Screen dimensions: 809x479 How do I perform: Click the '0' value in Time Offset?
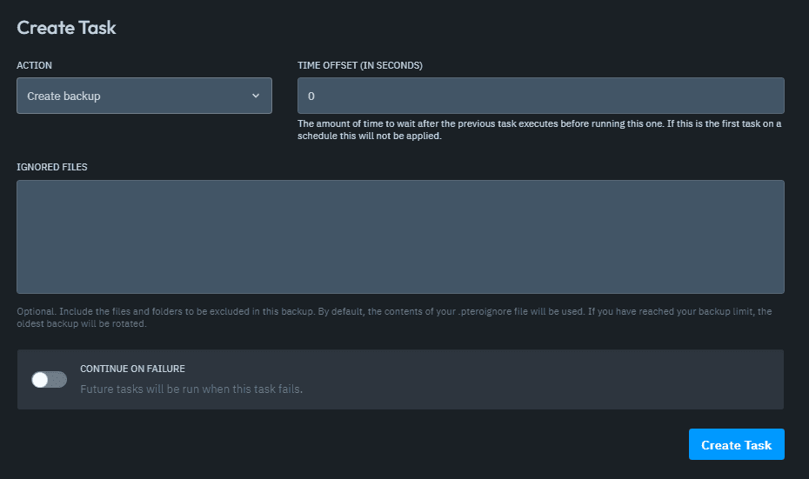(311, 96)
